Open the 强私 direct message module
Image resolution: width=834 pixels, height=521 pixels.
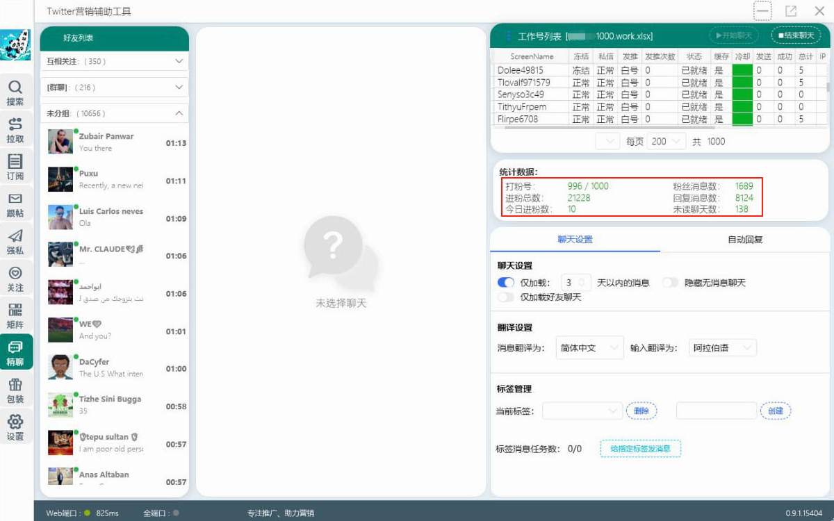point(15,242)
